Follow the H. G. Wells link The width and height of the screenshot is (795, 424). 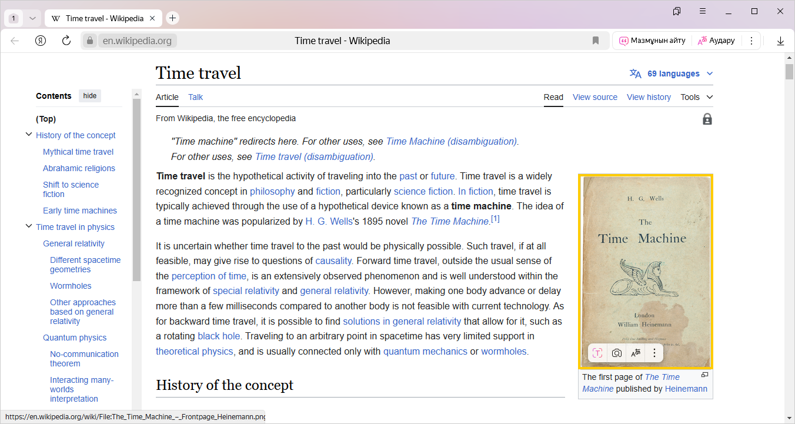tap(329, 221)
